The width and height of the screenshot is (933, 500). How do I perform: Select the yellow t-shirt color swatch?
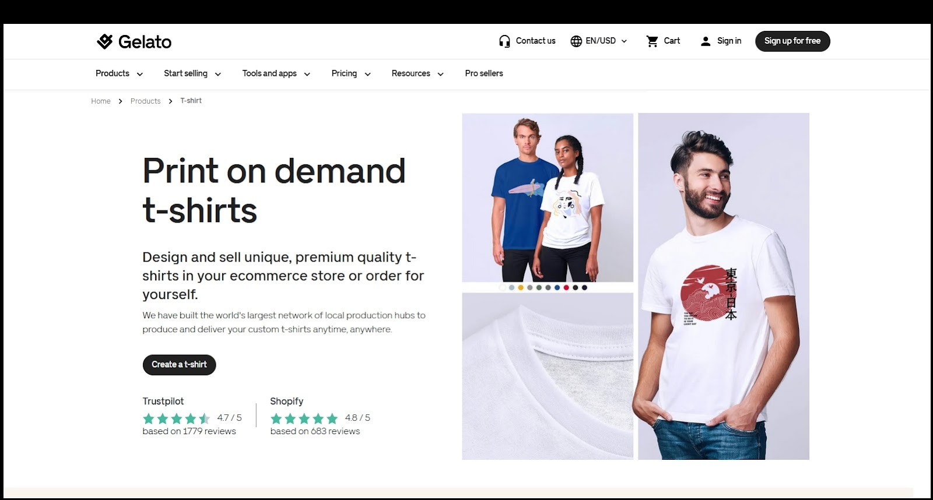point(521,287)
